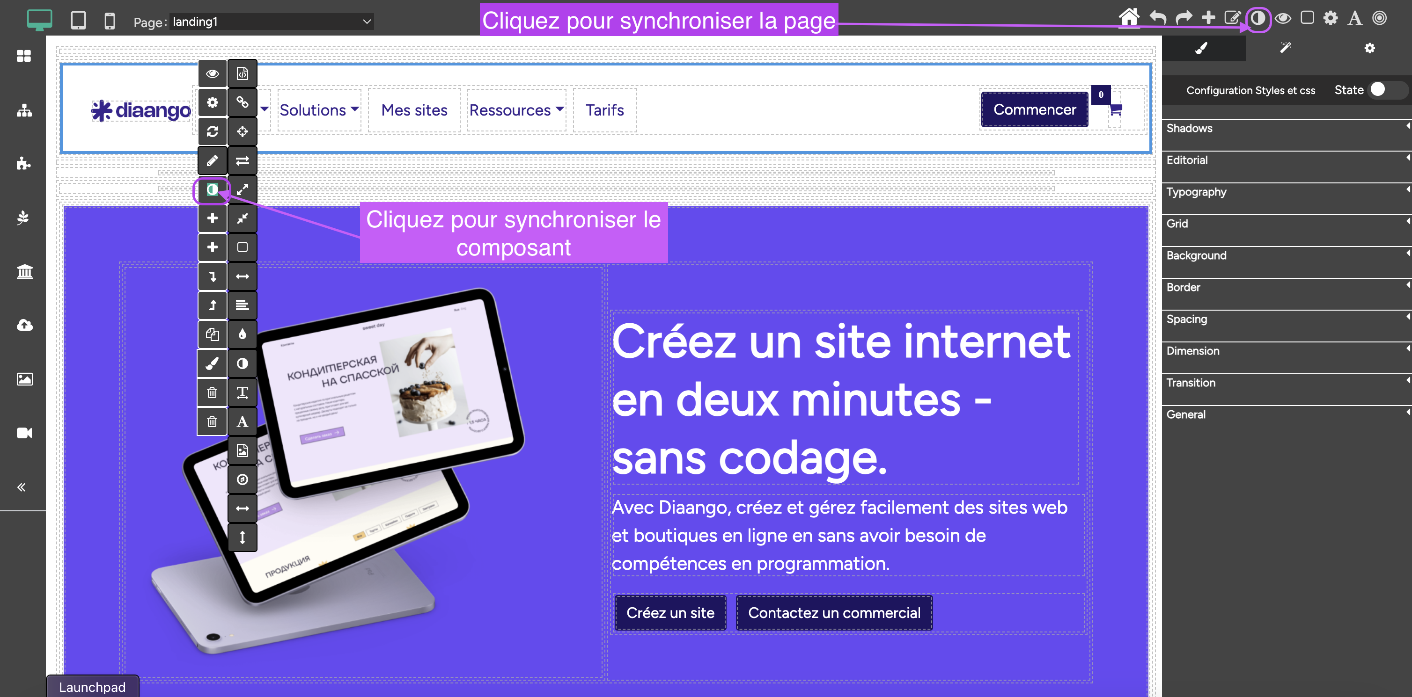
Task: Toggle eye visibility icon in floating toolbar
Action: tap(212, 73)
